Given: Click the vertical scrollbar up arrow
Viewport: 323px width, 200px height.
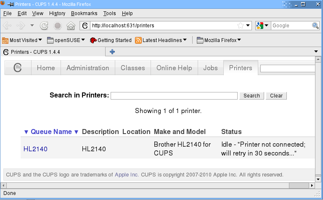Looking at the screenshot, I should (x=318, y=60).
